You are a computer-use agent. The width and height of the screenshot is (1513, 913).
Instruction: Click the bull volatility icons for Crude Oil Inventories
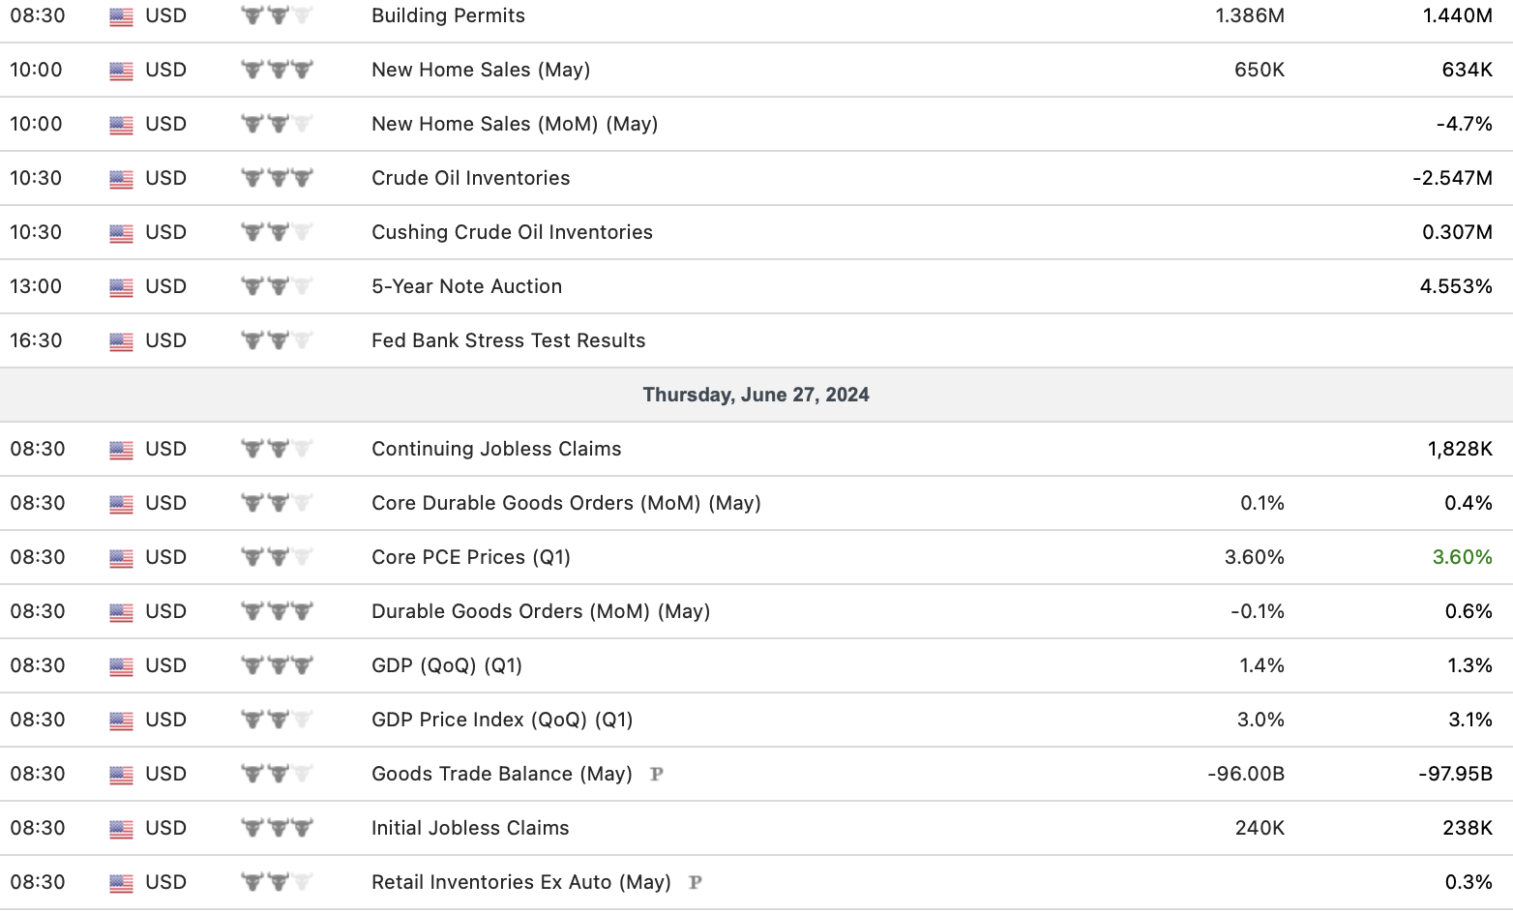(277, 178)
